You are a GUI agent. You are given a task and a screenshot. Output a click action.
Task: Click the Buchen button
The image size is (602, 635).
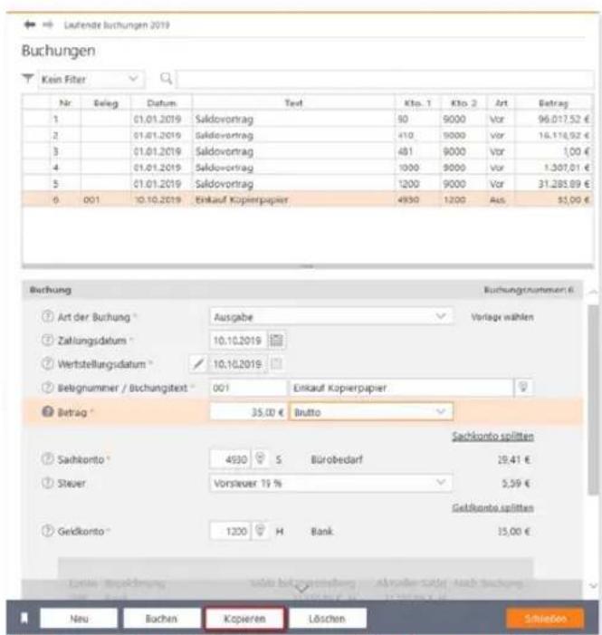161,619
